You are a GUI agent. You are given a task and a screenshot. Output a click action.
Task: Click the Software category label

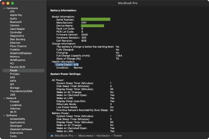(11, 115)
